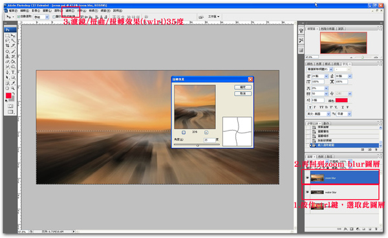Click the twirl preview zoom-in plus button
Viewport: 388px width, 238px height.
click(x=206, y=133)
